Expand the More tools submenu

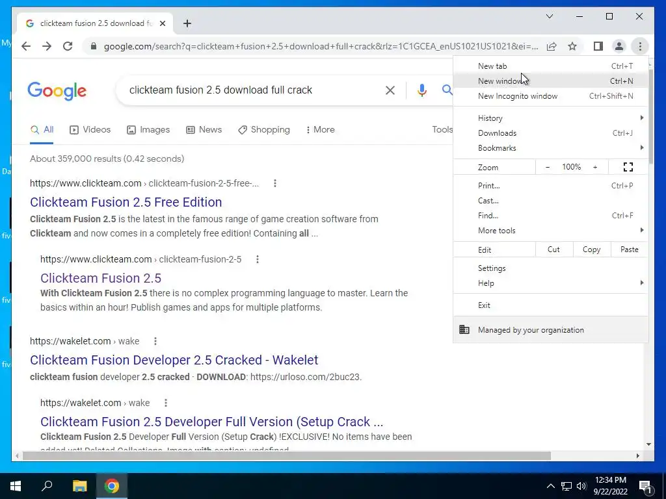pos(550,231)
